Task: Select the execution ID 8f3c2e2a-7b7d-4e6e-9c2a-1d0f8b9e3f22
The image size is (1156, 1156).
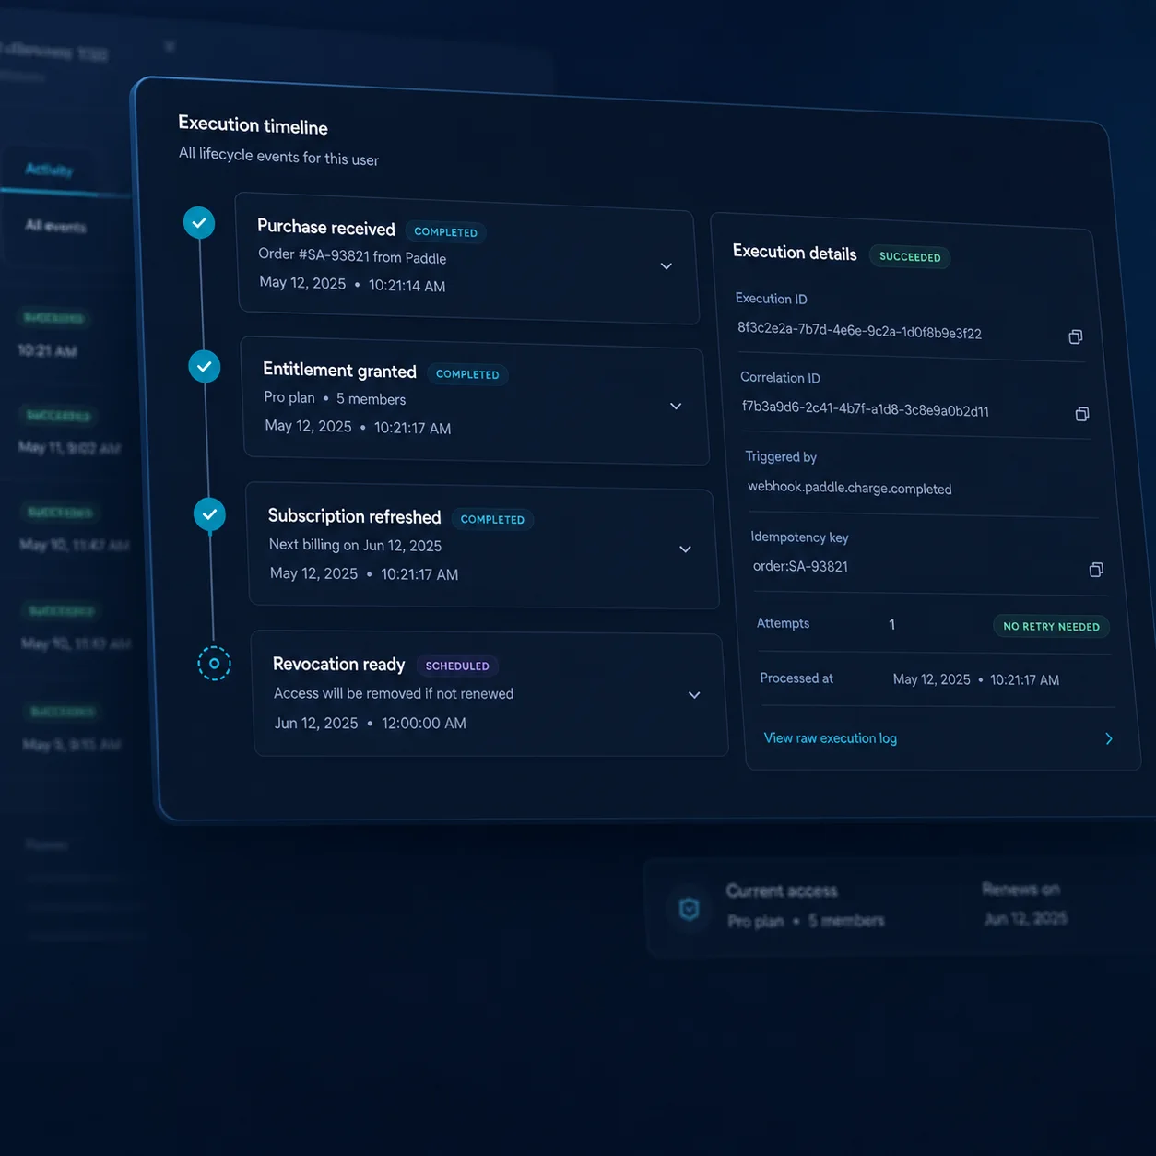Action: pyautogui.click(x=859, y=331)
